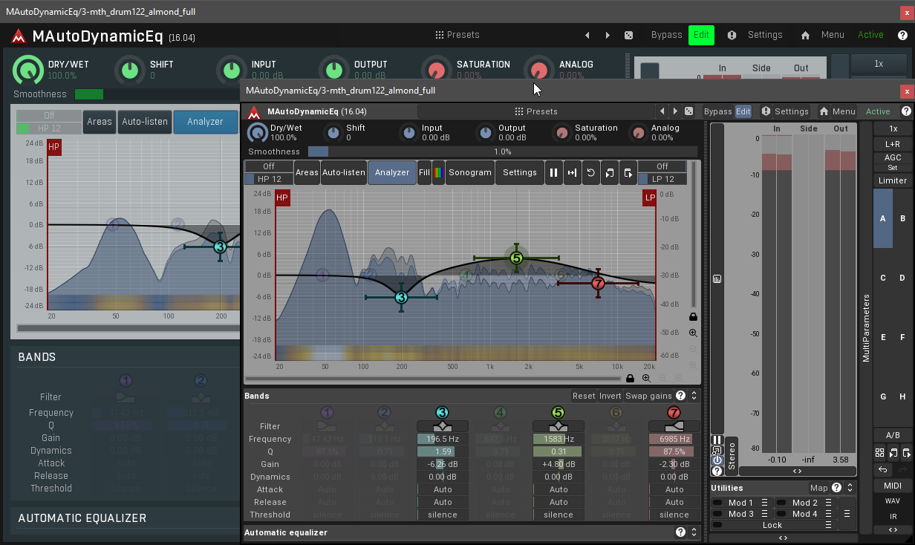This screenshot has width=915, height=545.
Task: Toggle the Mod 1 modulator switch
Action: 717,503
